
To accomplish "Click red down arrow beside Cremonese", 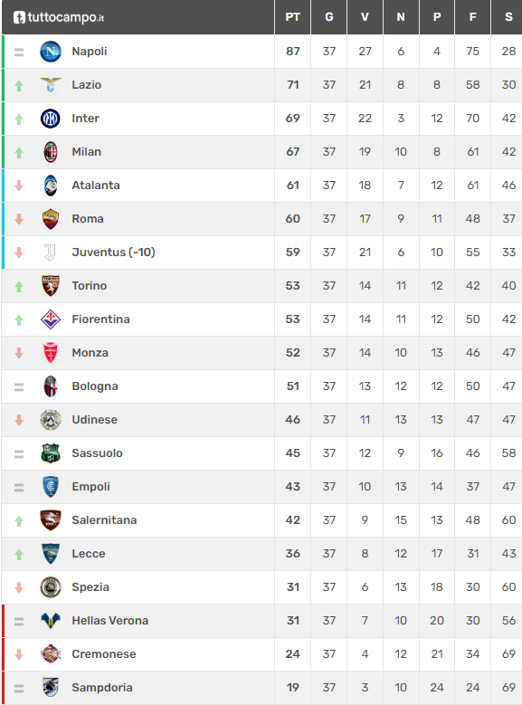I will pyautogui.click(x=19, y=654).
